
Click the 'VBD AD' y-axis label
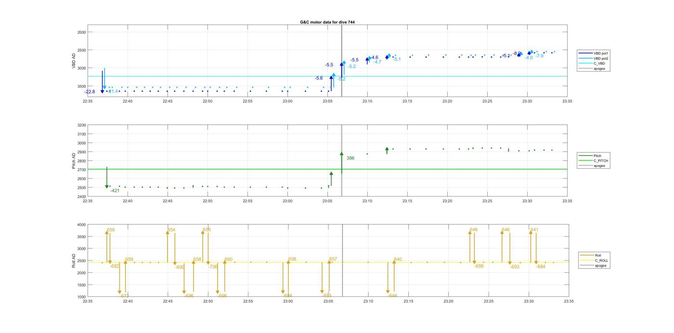click(x=74, y=62)
